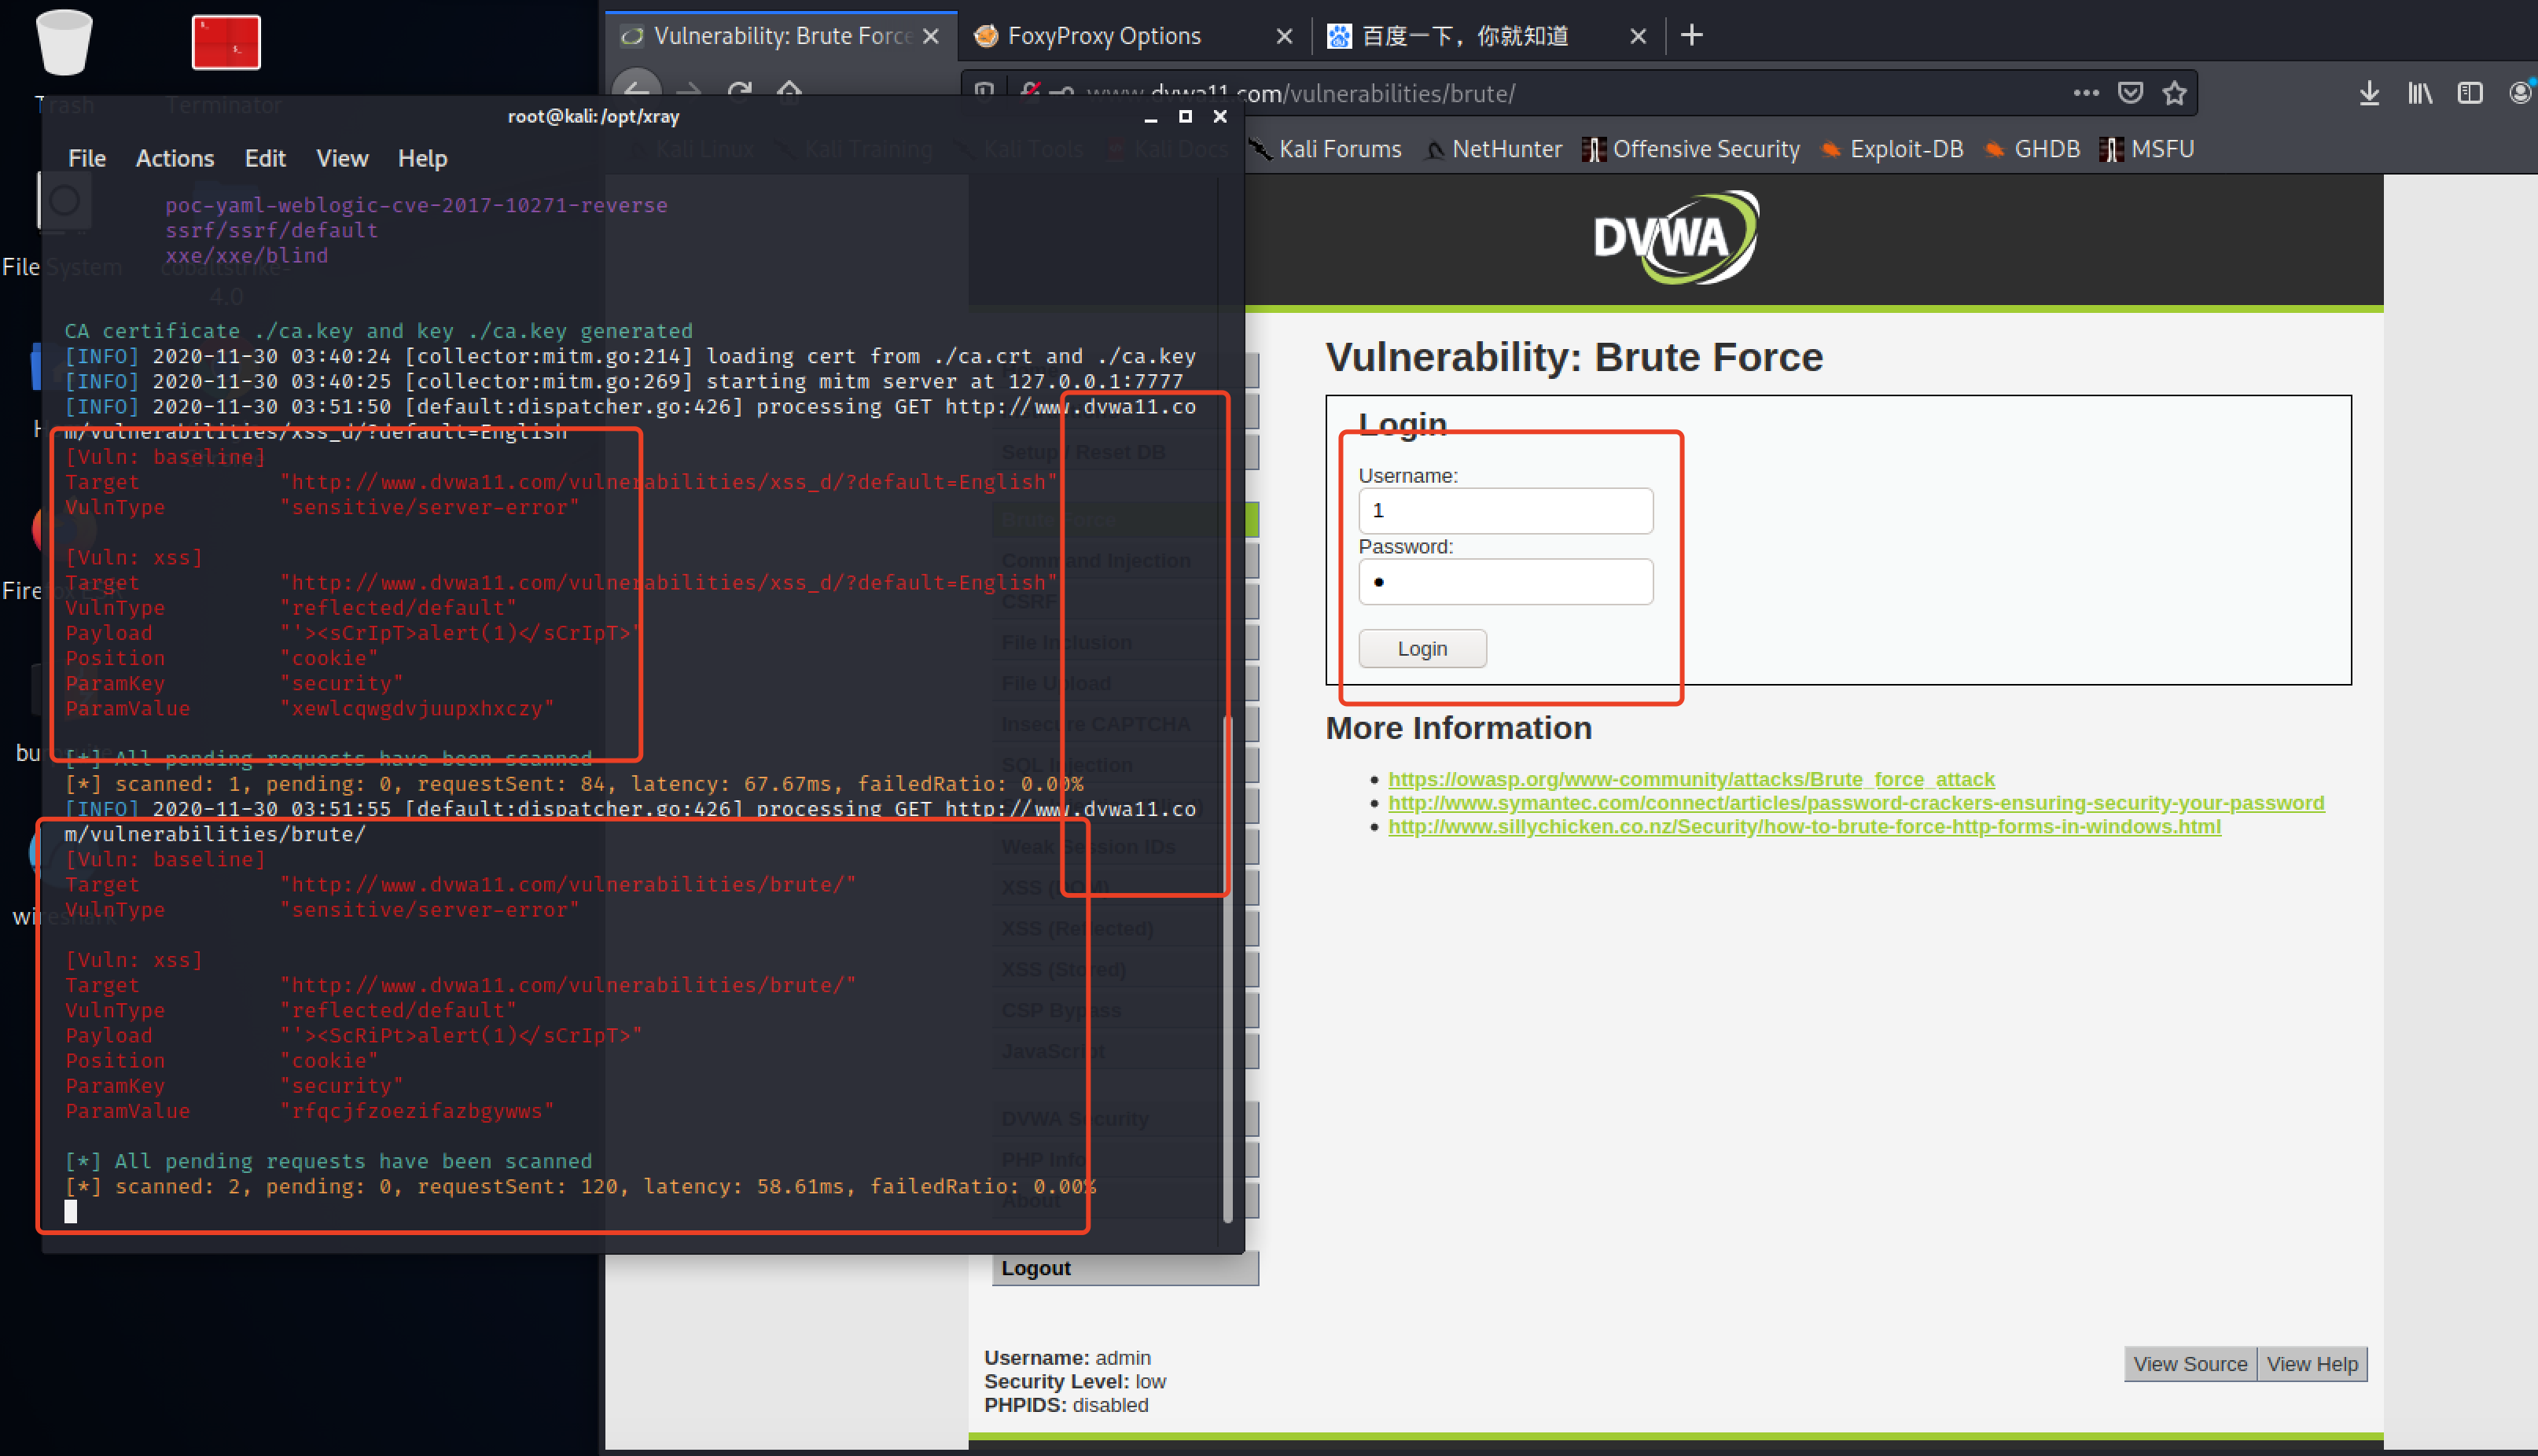The image size is (2538, 1456).
Task: Close the Baidu browser tab
Action: tap(1637, 37)
